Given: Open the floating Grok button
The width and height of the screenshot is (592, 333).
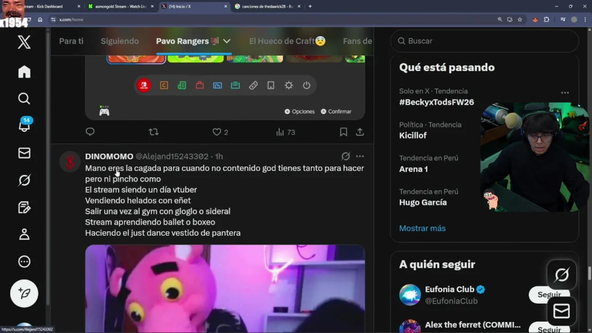Looking at the screenshot, I should tap(561, 275).
